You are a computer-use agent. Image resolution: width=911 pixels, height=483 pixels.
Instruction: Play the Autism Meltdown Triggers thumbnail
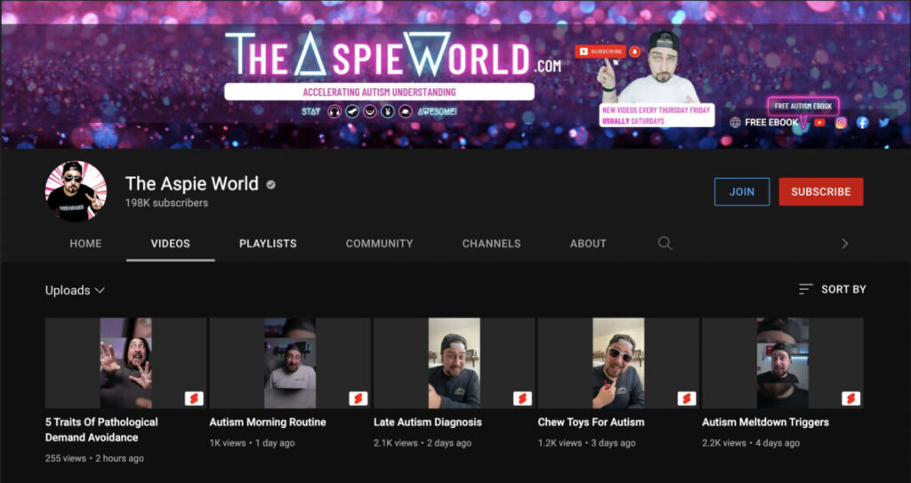783,363
